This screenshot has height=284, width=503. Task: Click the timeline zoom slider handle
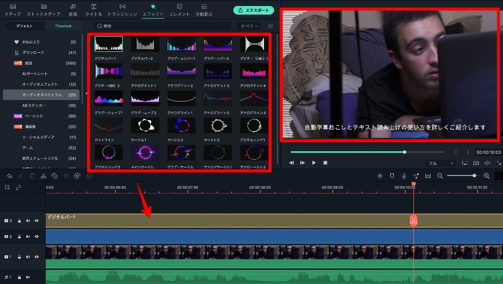click(474, 175)
